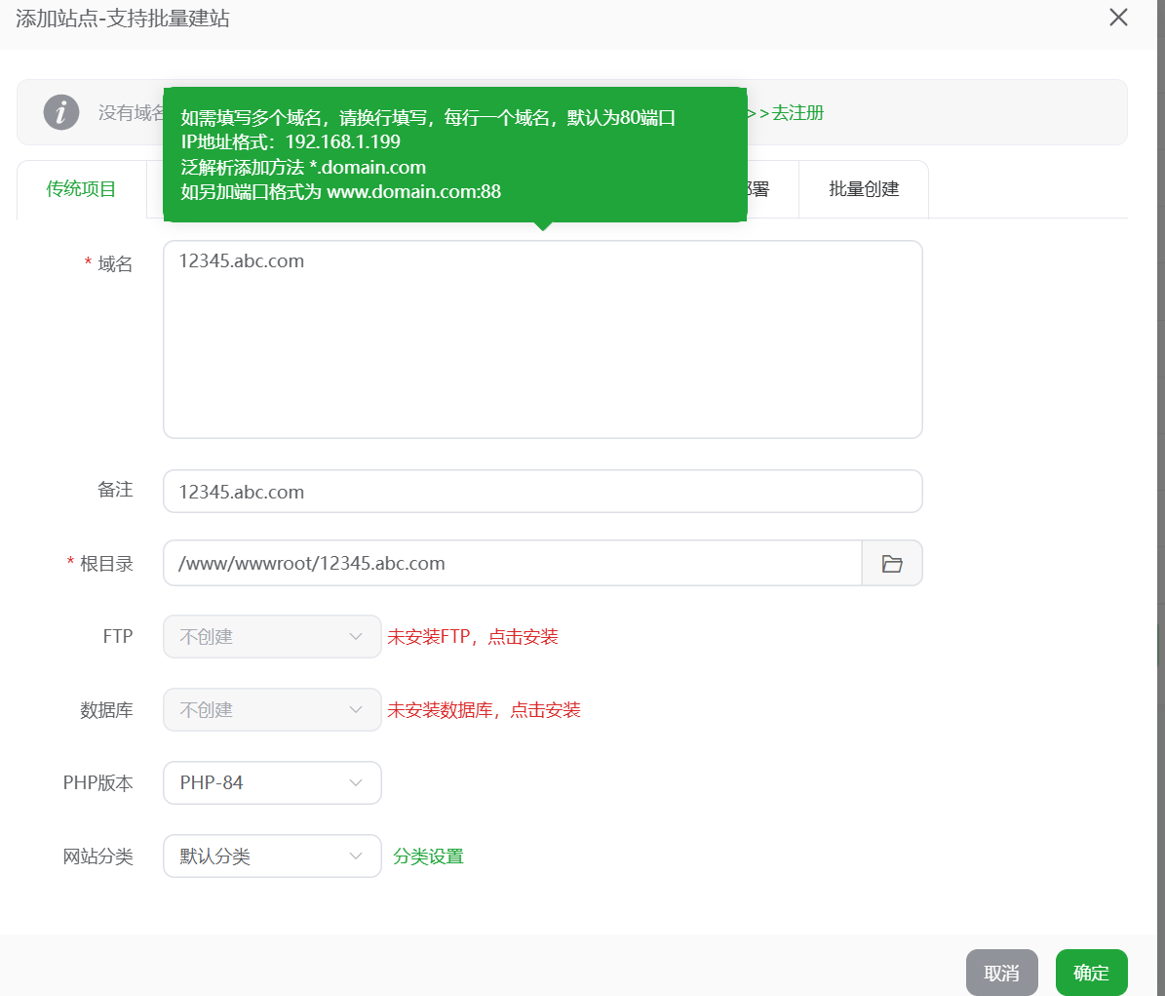Click the info icon in notice banner
The height and width of the screenshot is (996, 1165).
point(61,112)
